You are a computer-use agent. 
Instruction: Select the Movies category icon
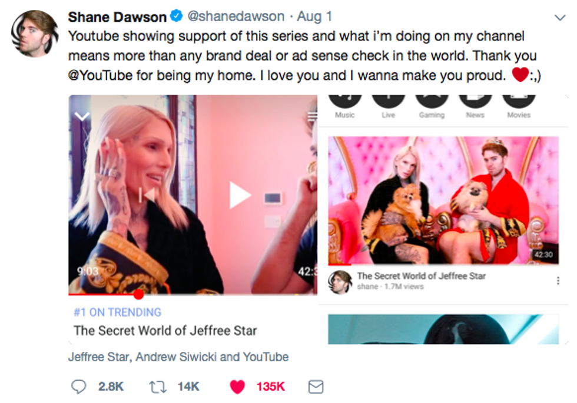click(x=519, y=107)
